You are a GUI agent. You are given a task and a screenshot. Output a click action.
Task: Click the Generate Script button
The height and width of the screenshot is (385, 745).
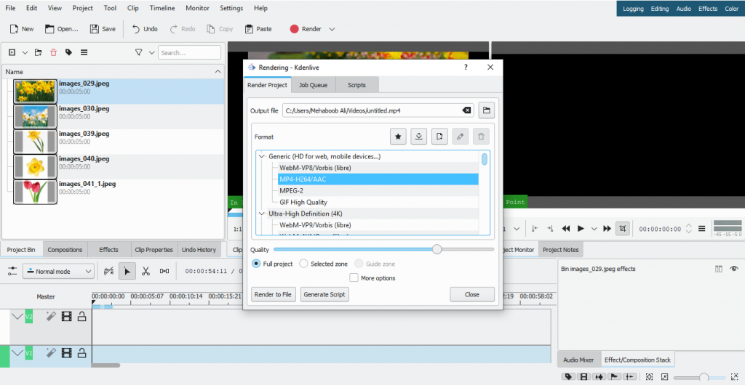click(324, 294)
